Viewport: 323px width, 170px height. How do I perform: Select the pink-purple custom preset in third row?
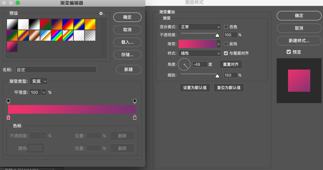pos(12,47)
